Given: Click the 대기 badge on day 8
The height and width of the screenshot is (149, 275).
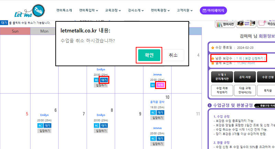Looking at the screenshot, I should point(105,125).
